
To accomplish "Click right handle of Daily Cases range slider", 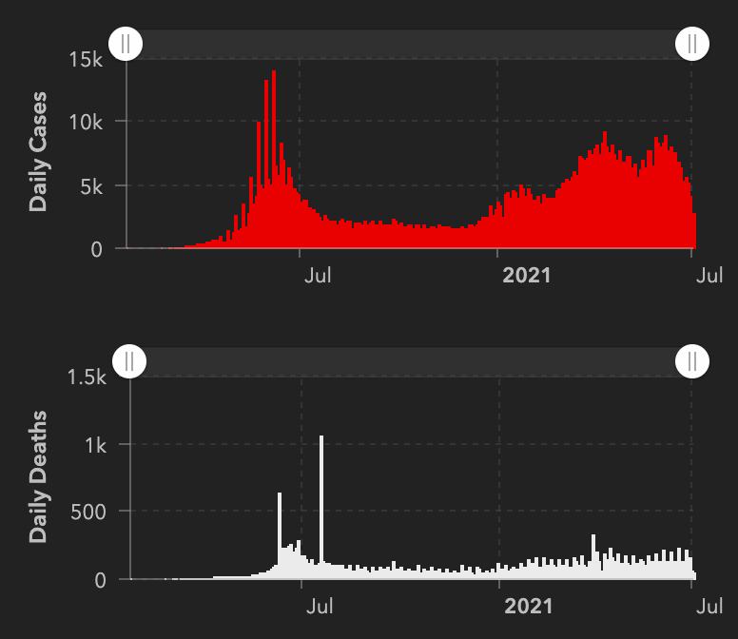I will pyautogui.click(x=692, y=44).
